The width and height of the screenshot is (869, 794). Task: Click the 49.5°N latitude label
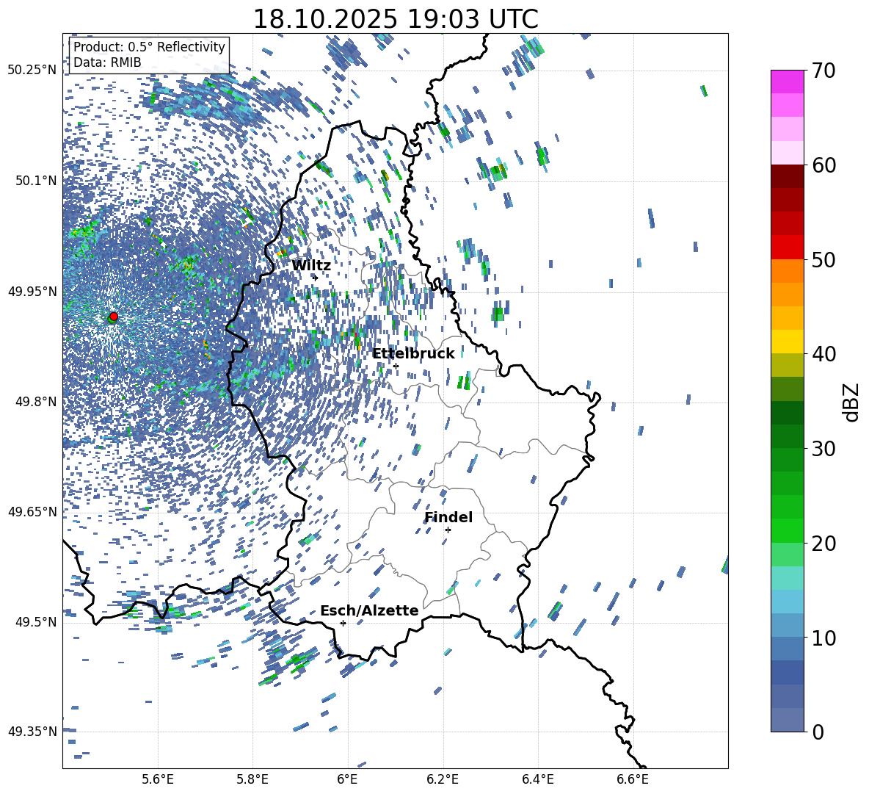[x=36, y=622]
